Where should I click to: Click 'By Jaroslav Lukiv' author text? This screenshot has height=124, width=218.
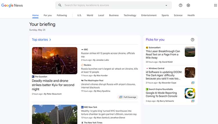click(101, 60)
